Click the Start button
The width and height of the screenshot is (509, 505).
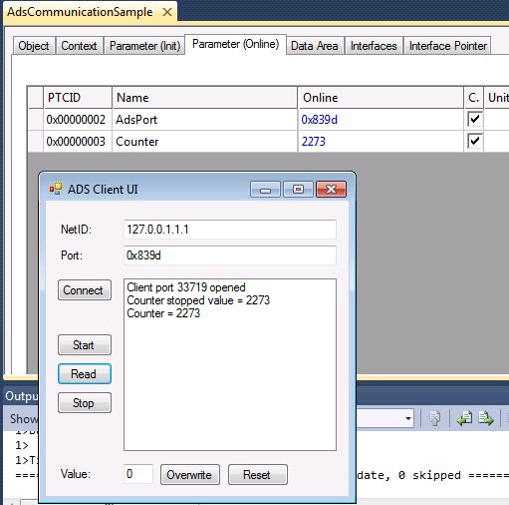pyautogui.click(x=85, y=344)
